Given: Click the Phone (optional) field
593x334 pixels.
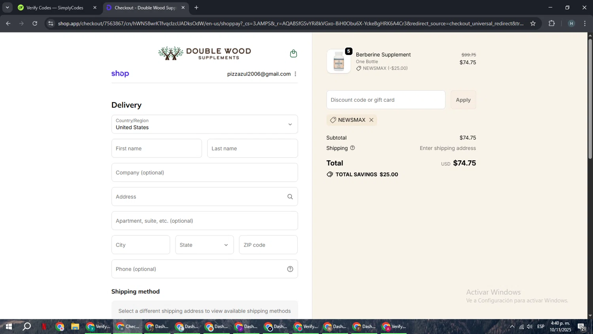Looking at the screenshot, I should point(204,269).
